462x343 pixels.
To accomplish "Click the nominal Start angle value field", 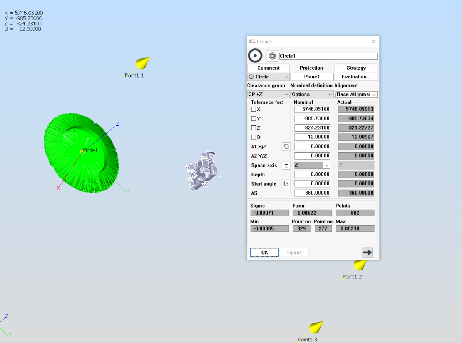I will pyautogui.click(x=312, y=184).
